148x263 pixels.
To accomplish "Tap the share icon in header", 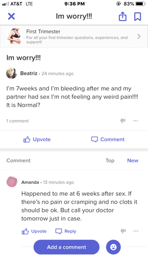I will click(x=123, y=16).
